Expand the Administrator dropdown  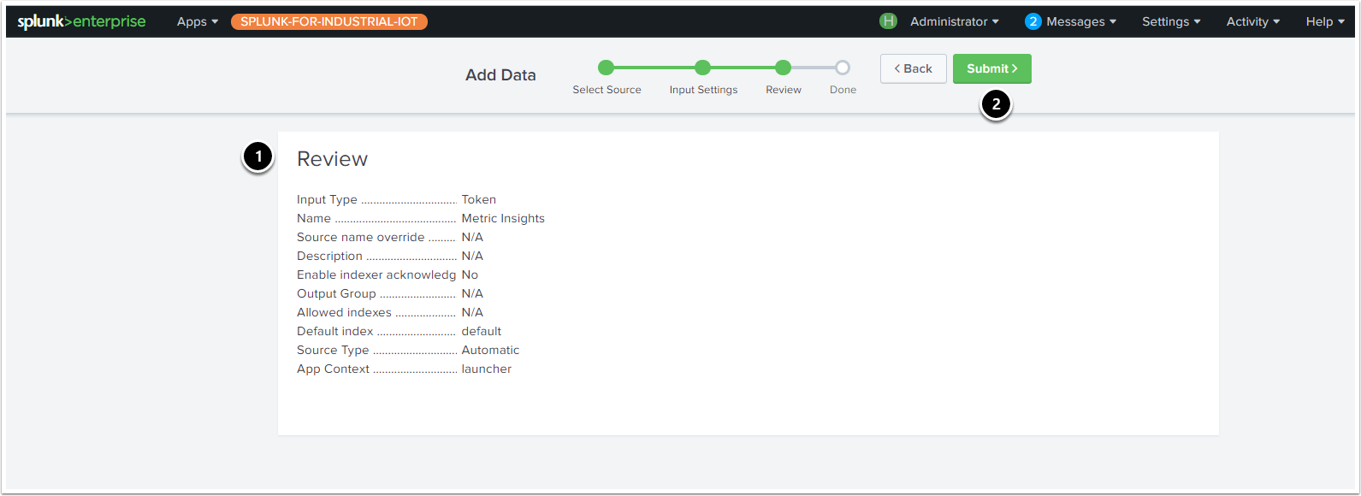[954, 21]
